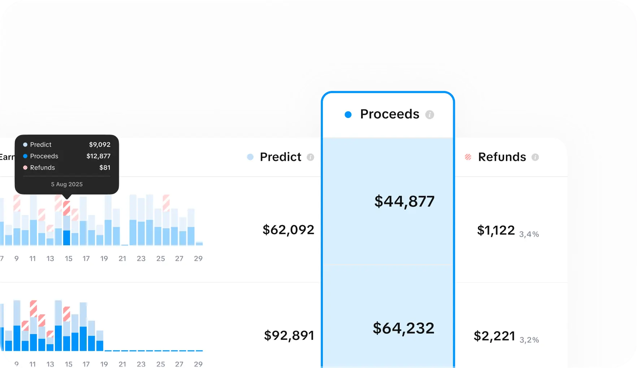Viewport: 637px width, 368px height.
Task: Toggle the Predict series in the legend
Action: tap(280, 157)
